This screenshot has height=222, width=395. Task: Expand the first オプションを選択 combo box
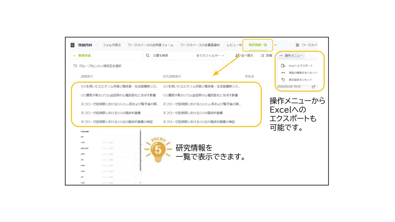tap(119, 142)
